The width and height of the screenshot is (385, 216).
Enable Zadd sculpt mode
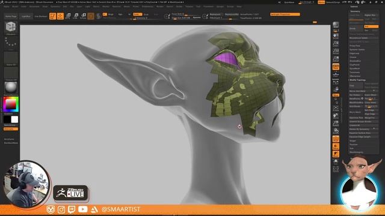click(x=138, y=14)
